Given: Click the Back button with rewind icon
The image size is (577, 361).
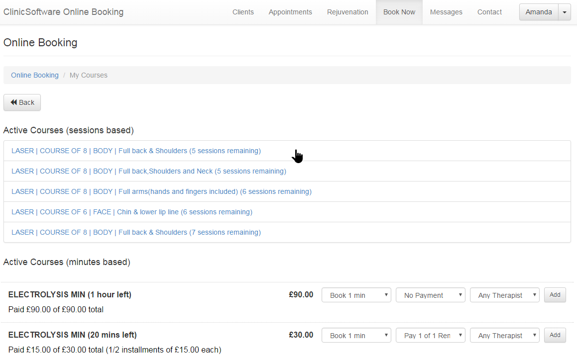Looking at the screenshot, I should coord(22,102).
